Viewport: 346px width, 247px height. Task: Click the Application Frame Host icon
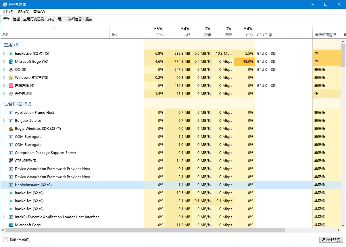pos(11,113)
